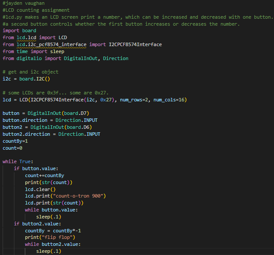Click 'Direction' in digitalio import line

click(x=115, y=58)
